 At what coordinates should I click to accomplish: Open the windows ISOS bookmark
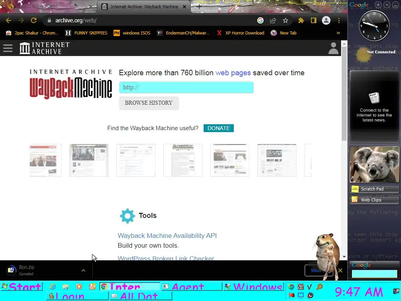coord(132,33)
